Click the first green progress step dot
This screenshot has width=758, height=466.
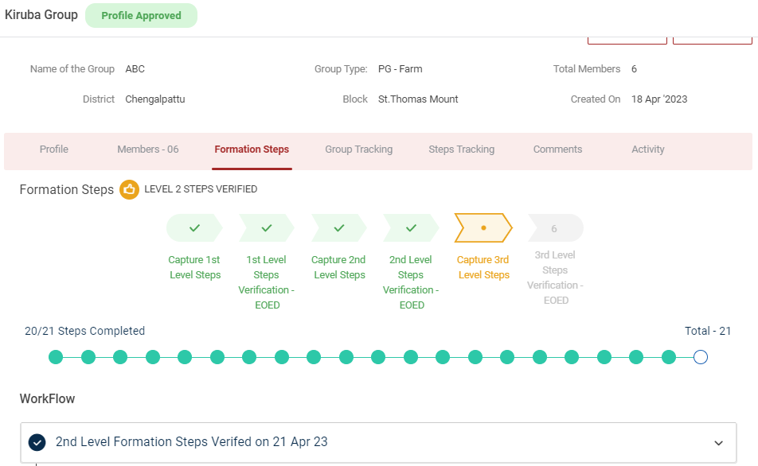[x=56, y=357]
